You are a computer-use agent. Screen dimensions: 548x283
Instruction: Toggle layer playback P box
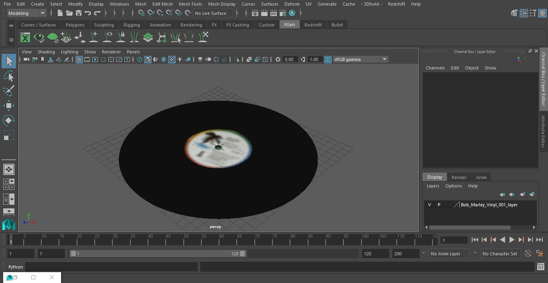click(x=438, y=205)
